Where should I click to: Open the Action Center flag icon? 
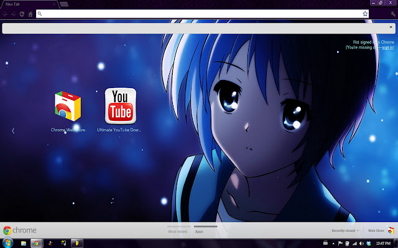(x=340, y=244)
